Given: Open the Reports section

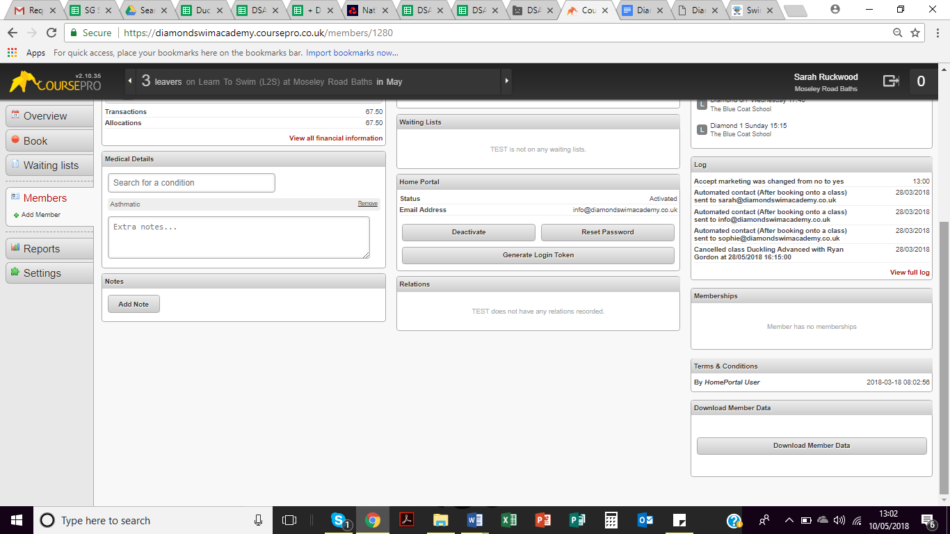Looking at the screenshot, I should point(49,249).
